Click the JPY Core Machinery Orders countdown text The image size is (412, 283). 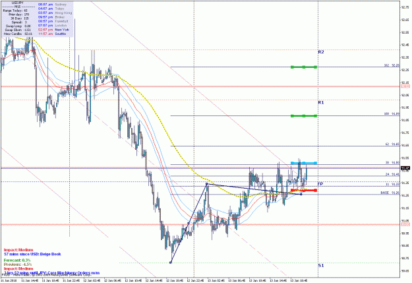52,273
